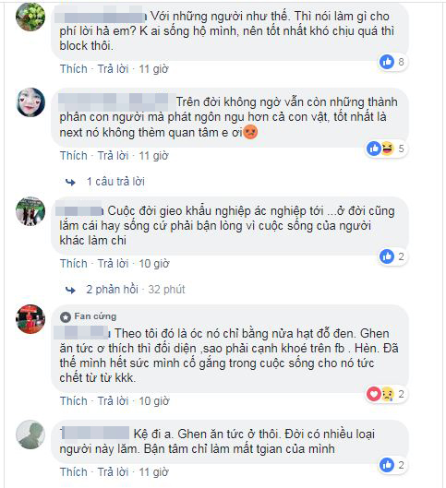Click the like reaction icon showing 8
Screen dimensions: 446x488
coord(387,62)
